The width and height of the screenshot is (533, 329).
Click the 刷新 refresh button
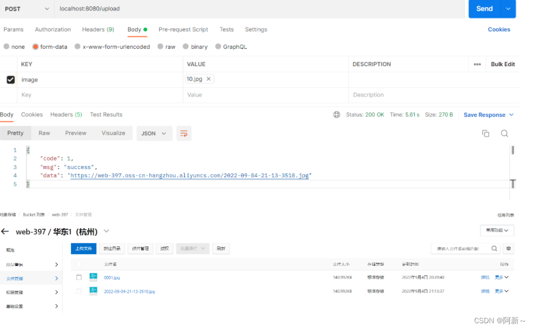pos(221,249)
